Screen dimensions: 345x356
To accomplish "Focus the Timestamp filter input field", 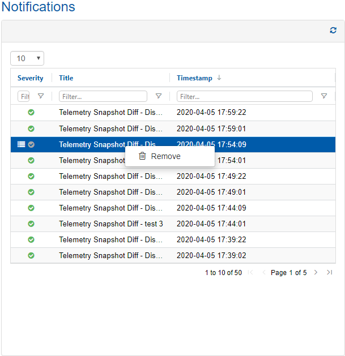I will [x=244, y=96].
